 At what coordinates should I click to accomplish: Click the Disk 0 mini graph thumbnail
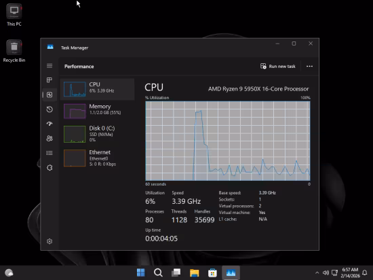click(x=75, y=134)
